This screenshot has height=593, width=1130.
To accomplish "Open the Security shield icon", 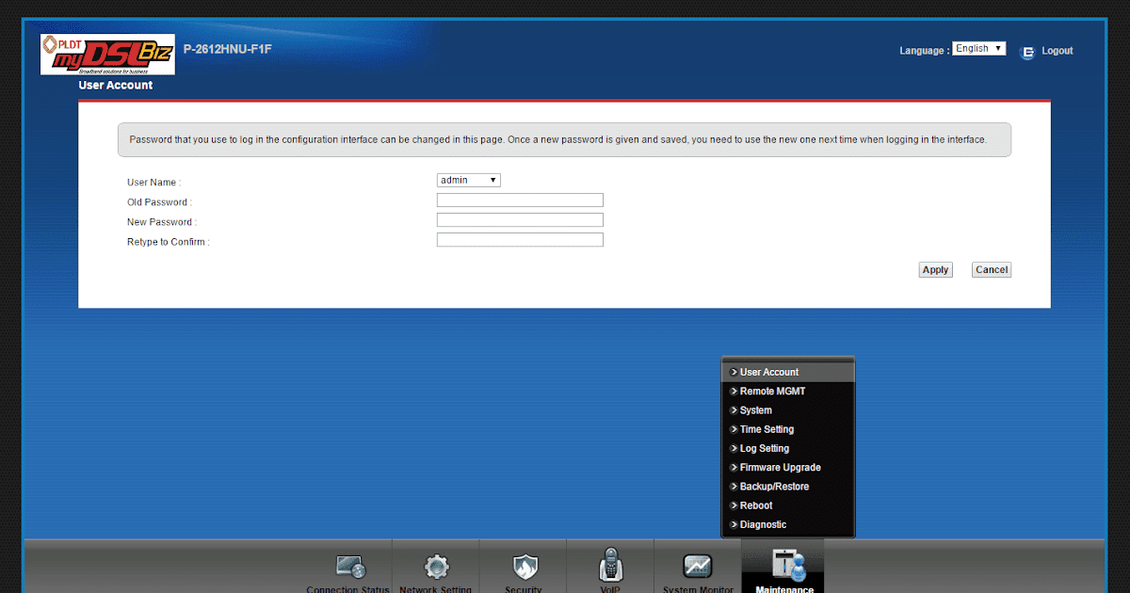I will pyautogui.click(x=524, y=567).
